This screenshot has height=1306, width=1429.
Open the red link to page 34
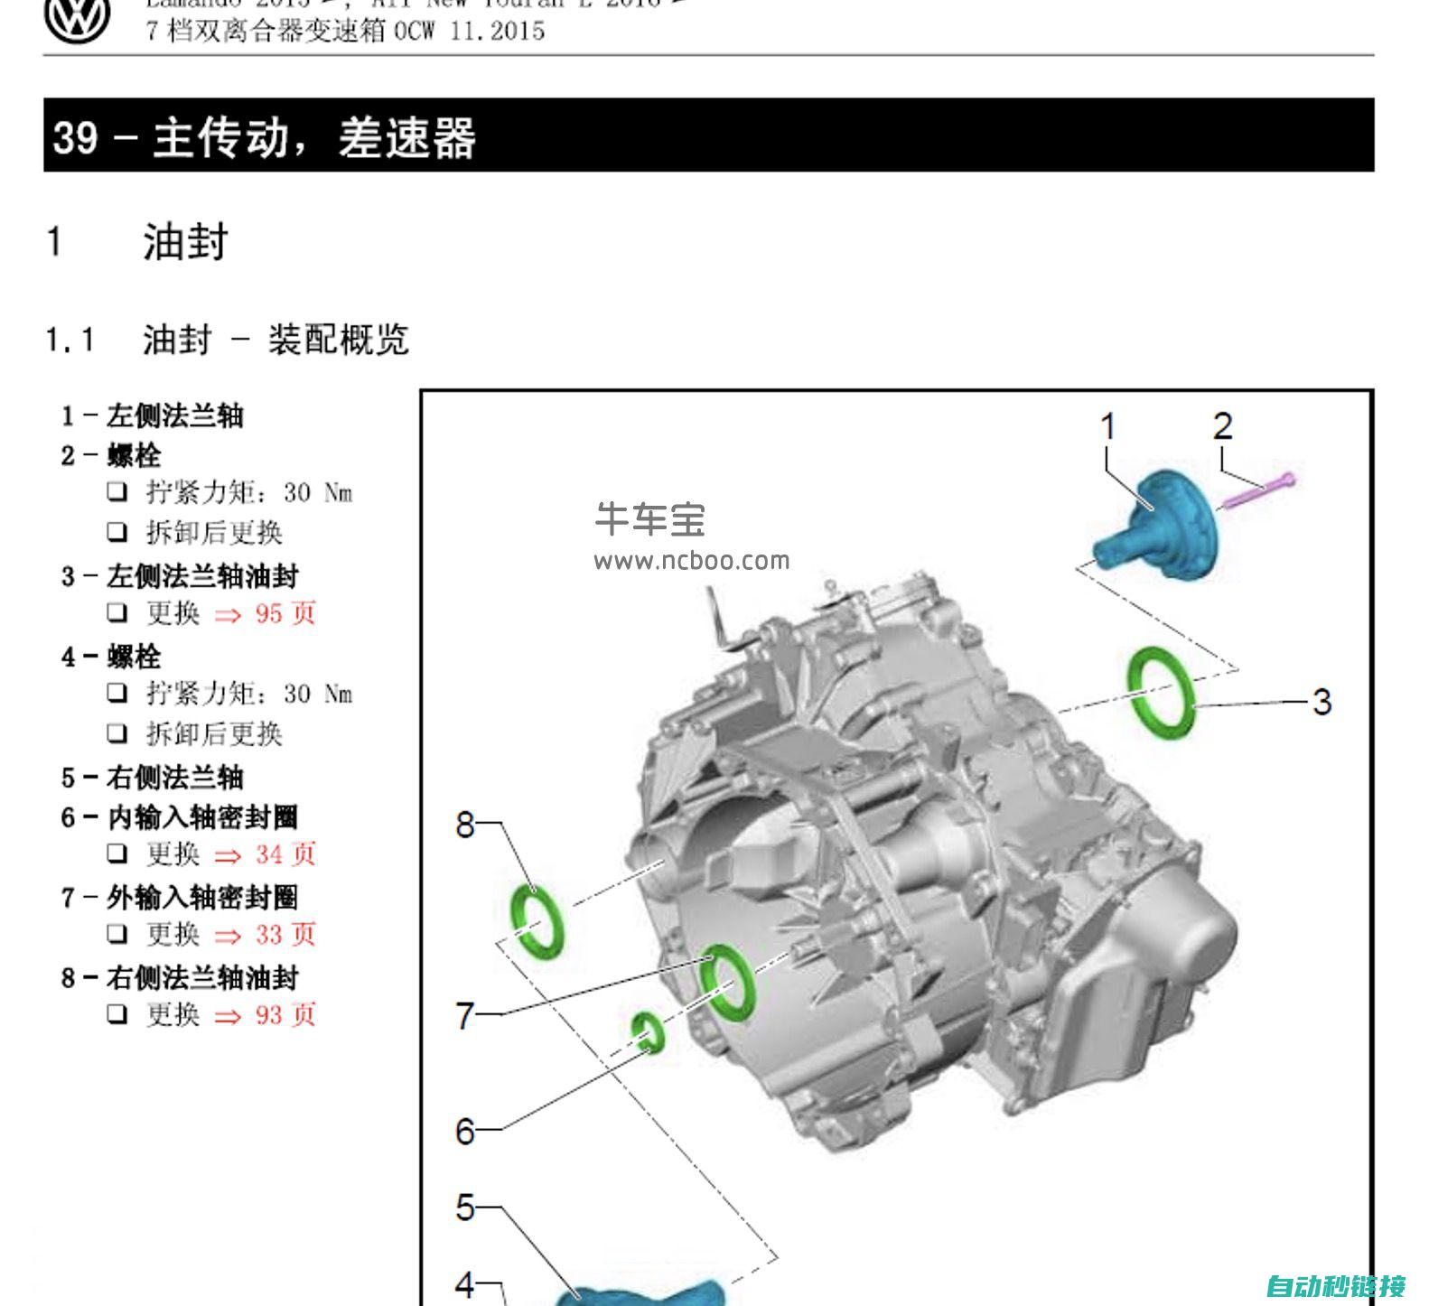pyautogui.click(x=266, y=854)
